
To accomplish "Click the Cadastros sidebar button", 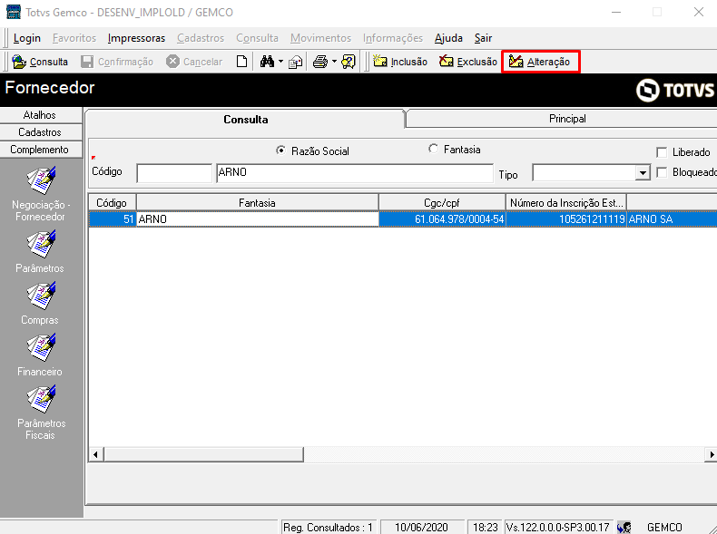I will click(x=40, y=132).
